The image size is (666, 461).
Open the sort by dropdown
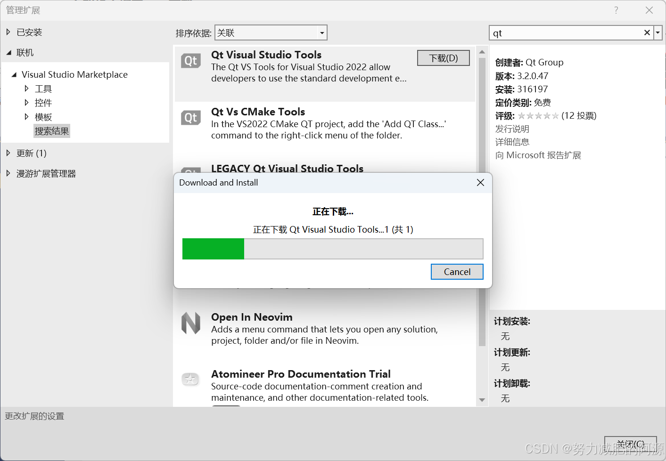coord(271,33)
